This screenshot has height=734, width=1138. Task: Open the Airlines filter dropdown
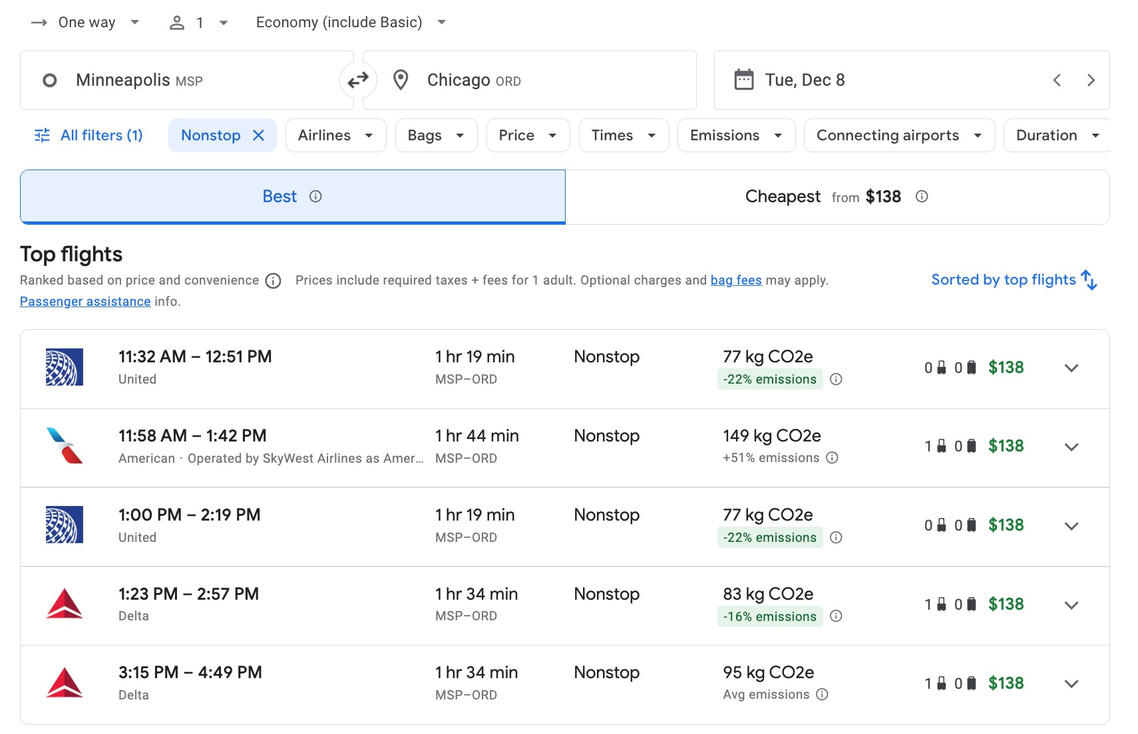[x=335, y=135]
